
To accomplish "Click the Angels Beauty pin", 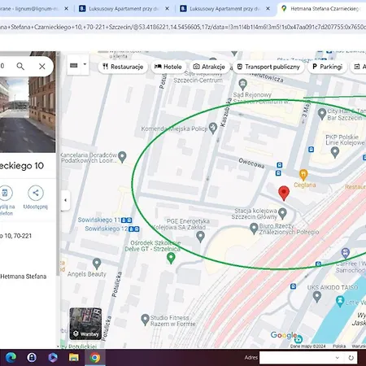I will point(97,264).
